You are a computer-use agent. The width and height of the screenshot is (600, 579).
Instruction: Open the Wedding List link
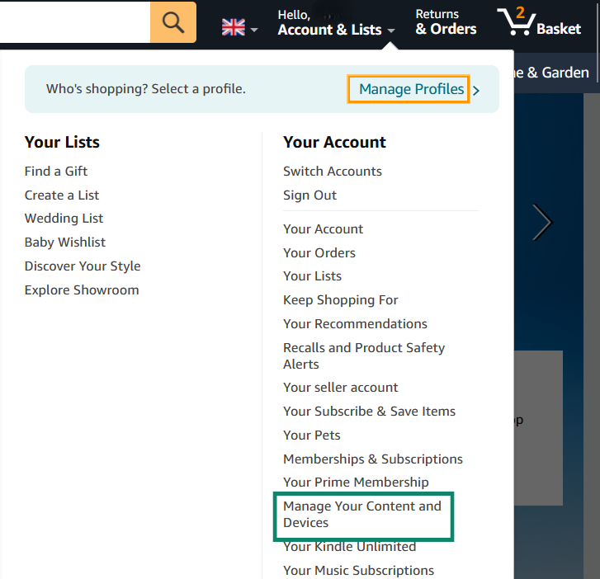(x=64, y=219)
